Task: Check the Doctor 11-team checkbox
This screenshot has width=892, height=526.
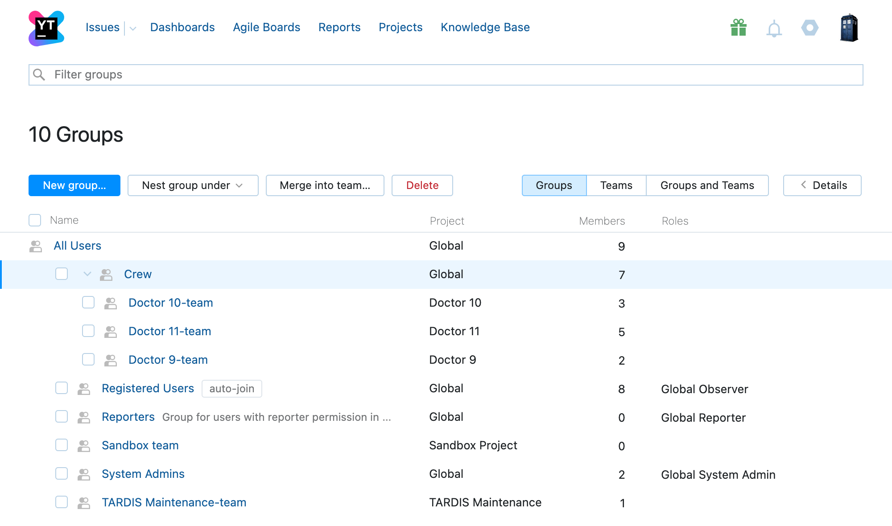Action: pos(88,331)
